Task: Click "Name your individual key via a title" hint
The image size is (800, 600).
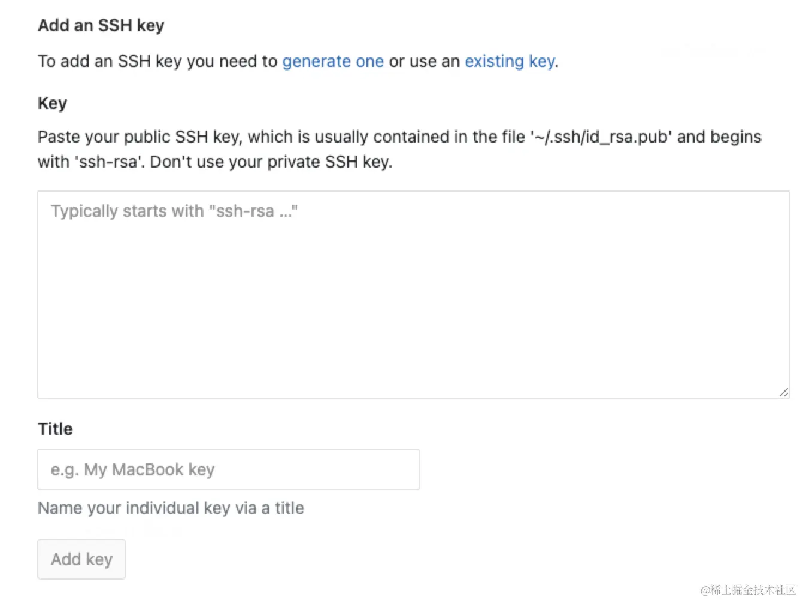Action: click(x=171, y=508)
